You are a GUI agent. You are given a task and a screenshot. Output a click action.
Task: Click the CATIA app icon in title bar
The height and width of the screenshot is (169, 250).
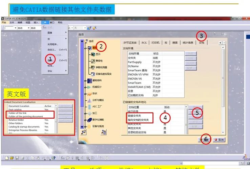(x=3, y=19)
